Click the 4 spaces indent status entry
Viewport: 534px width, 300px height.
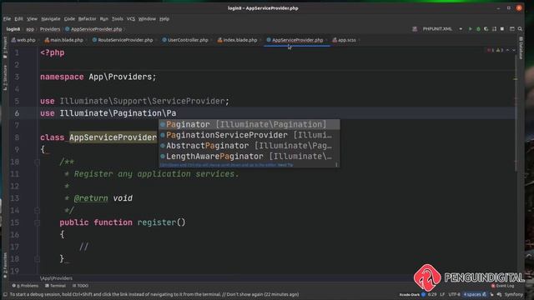475,294
